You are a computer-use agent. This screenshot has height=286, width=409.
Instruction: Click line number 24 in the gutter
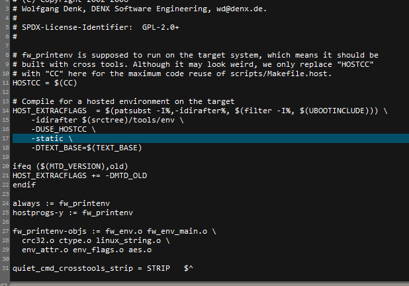6,203
